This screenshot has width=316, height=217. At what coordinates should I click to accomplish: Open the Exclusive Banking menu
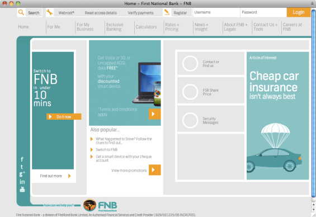(x=115, y=27)
